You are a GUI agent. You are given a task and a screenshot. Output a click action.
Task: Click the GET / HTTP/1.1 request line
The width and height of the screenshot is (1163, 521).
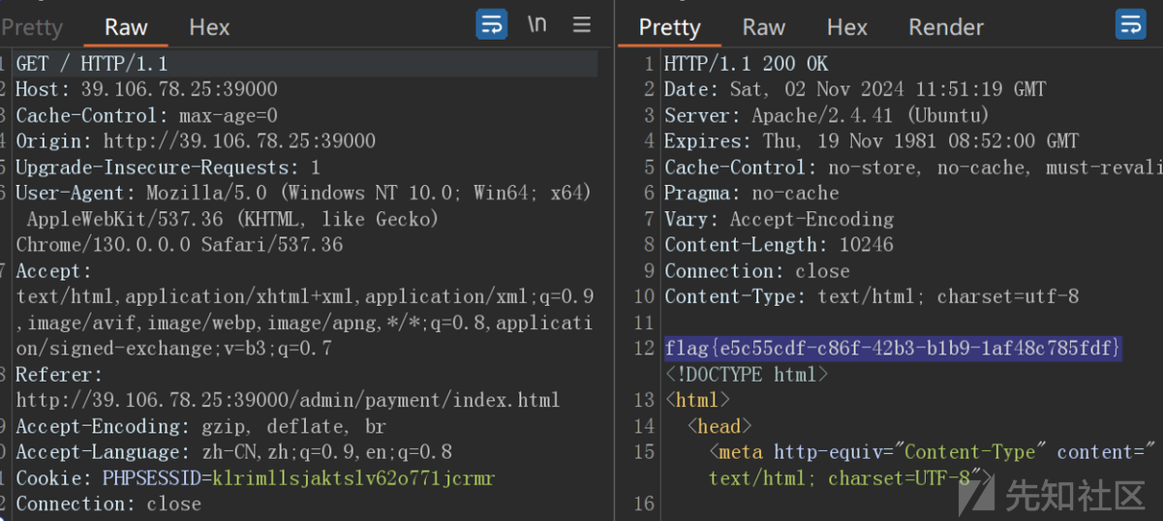tap(92, 64)
